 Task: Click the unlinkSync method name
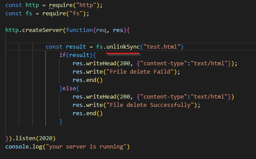pyautogui.click(x=123, y=47)
